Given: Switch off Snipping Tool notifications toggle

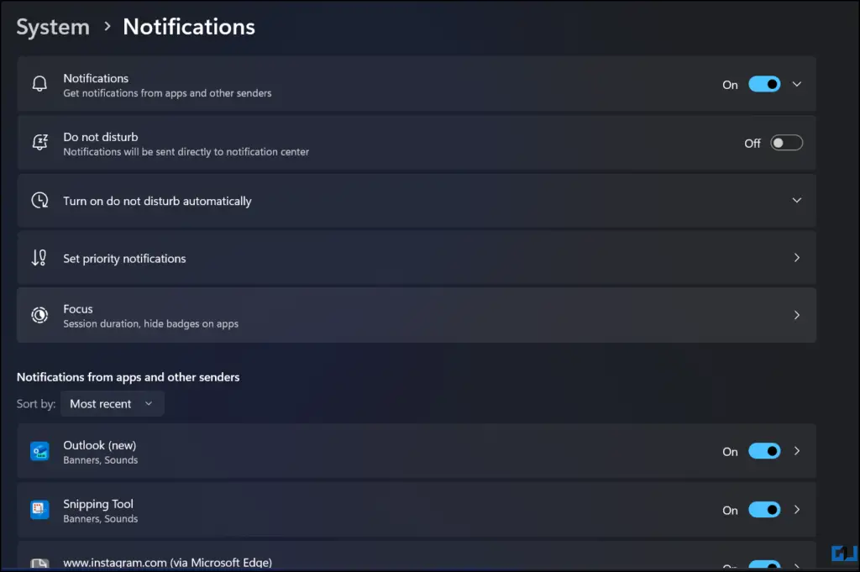Looking at the screenshot, I should [764, 510].
